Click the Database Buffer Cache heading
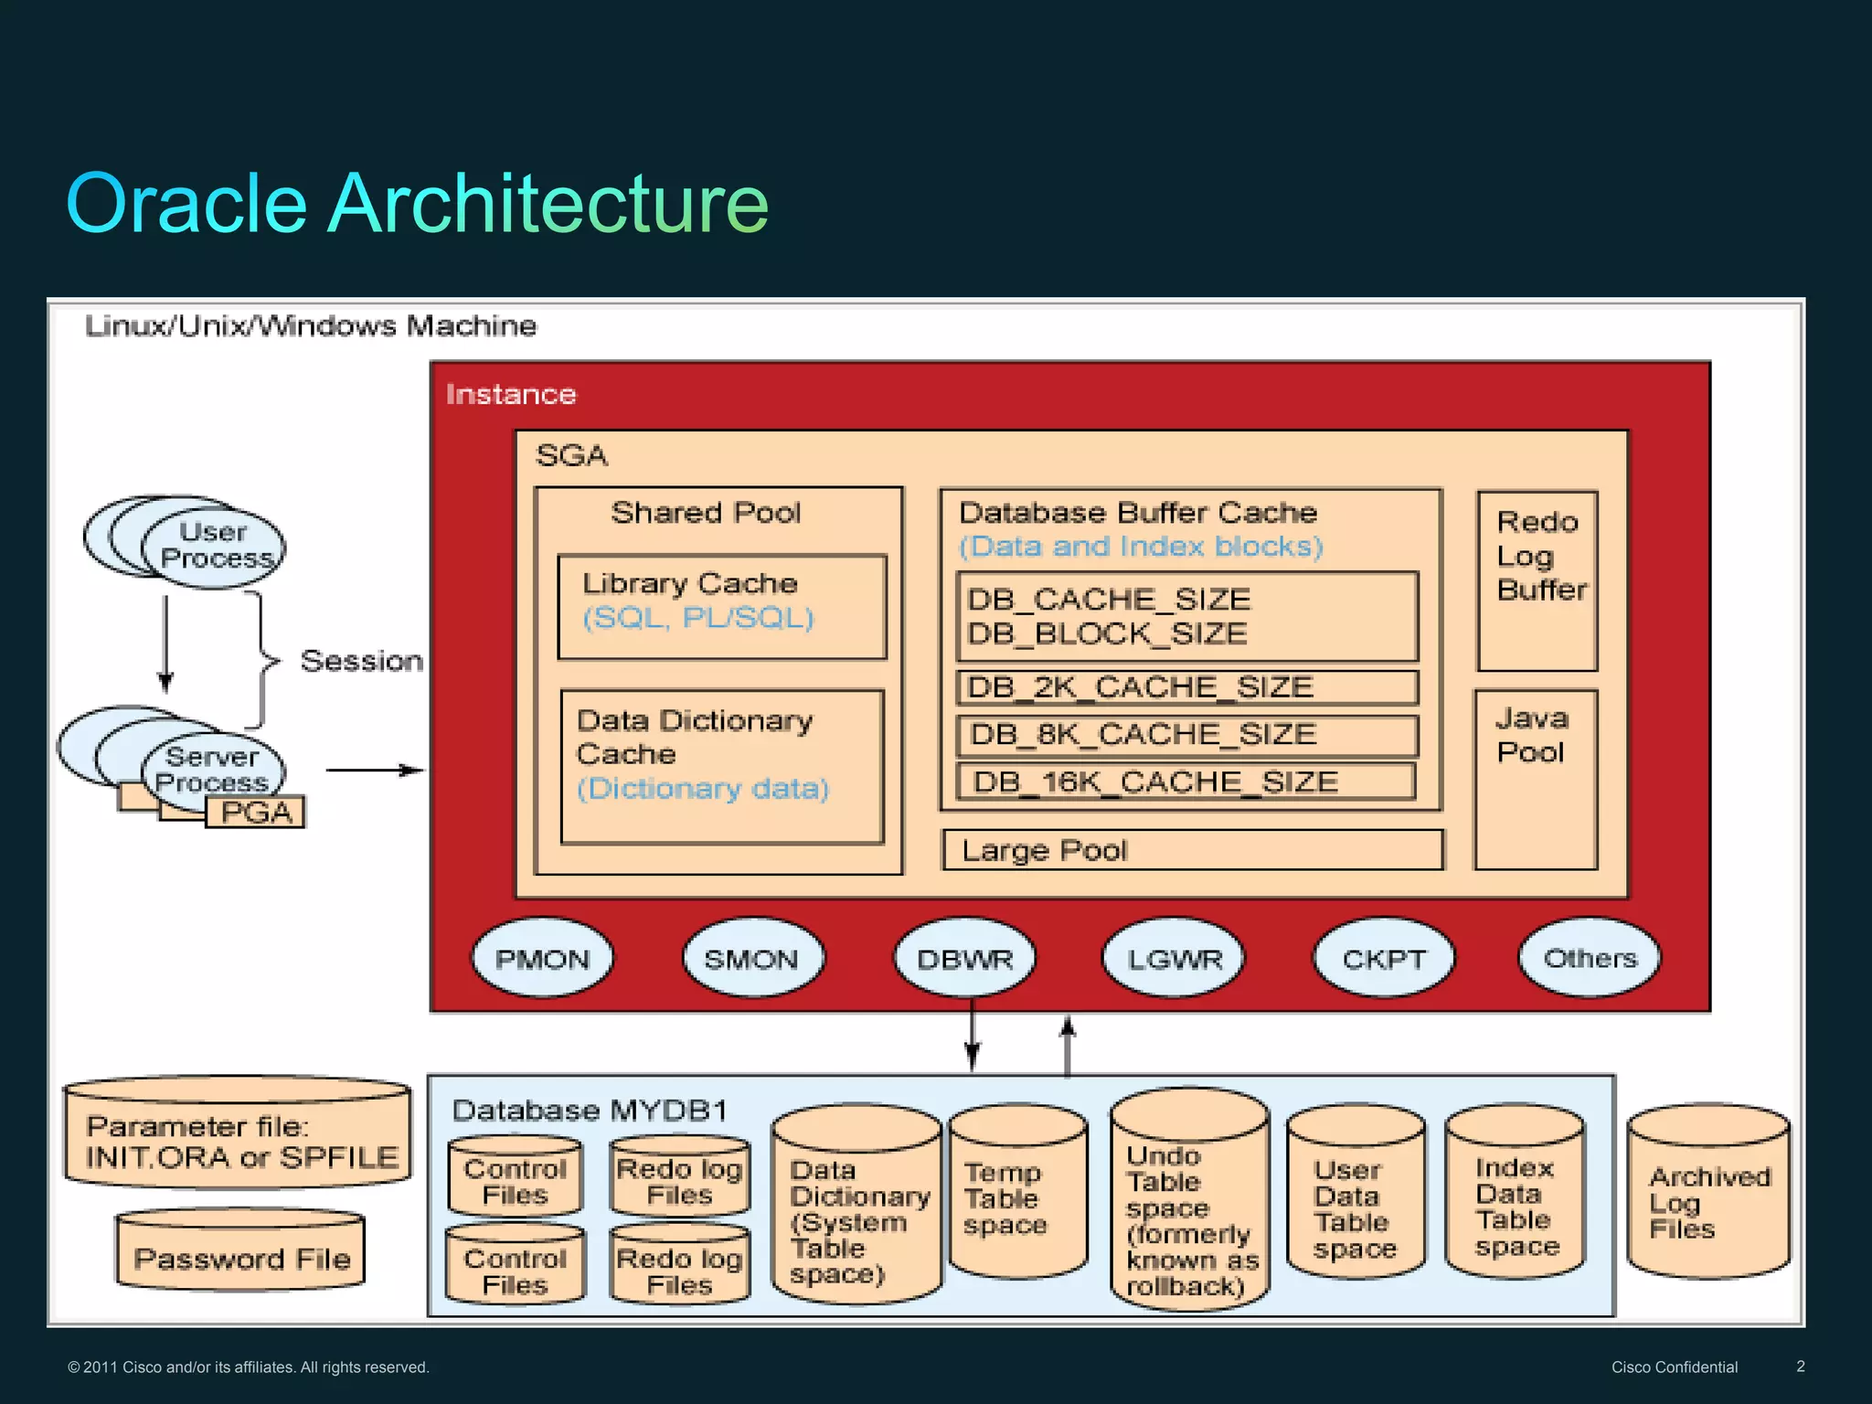 click(x=1138, y=513)
